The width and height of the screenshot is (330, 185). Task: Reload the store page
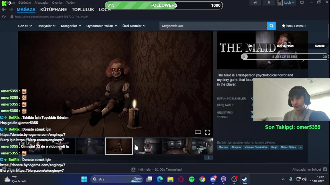click(4, 16)
